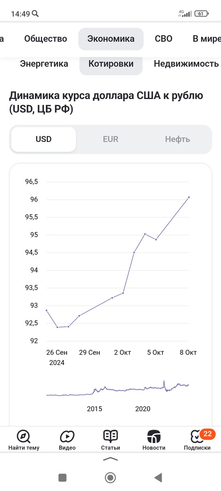
Task: Click the 8 Окт data point on chart
Action: pos(189,197)
